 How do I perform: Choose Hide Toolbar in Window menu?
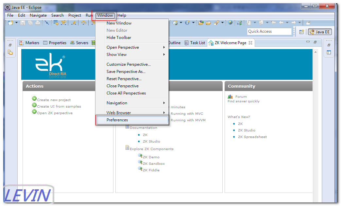132,37
